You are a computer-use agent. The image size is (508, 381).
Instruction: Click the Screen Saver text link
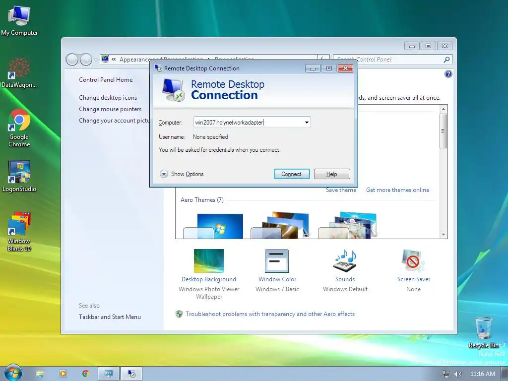click(414, 279)
